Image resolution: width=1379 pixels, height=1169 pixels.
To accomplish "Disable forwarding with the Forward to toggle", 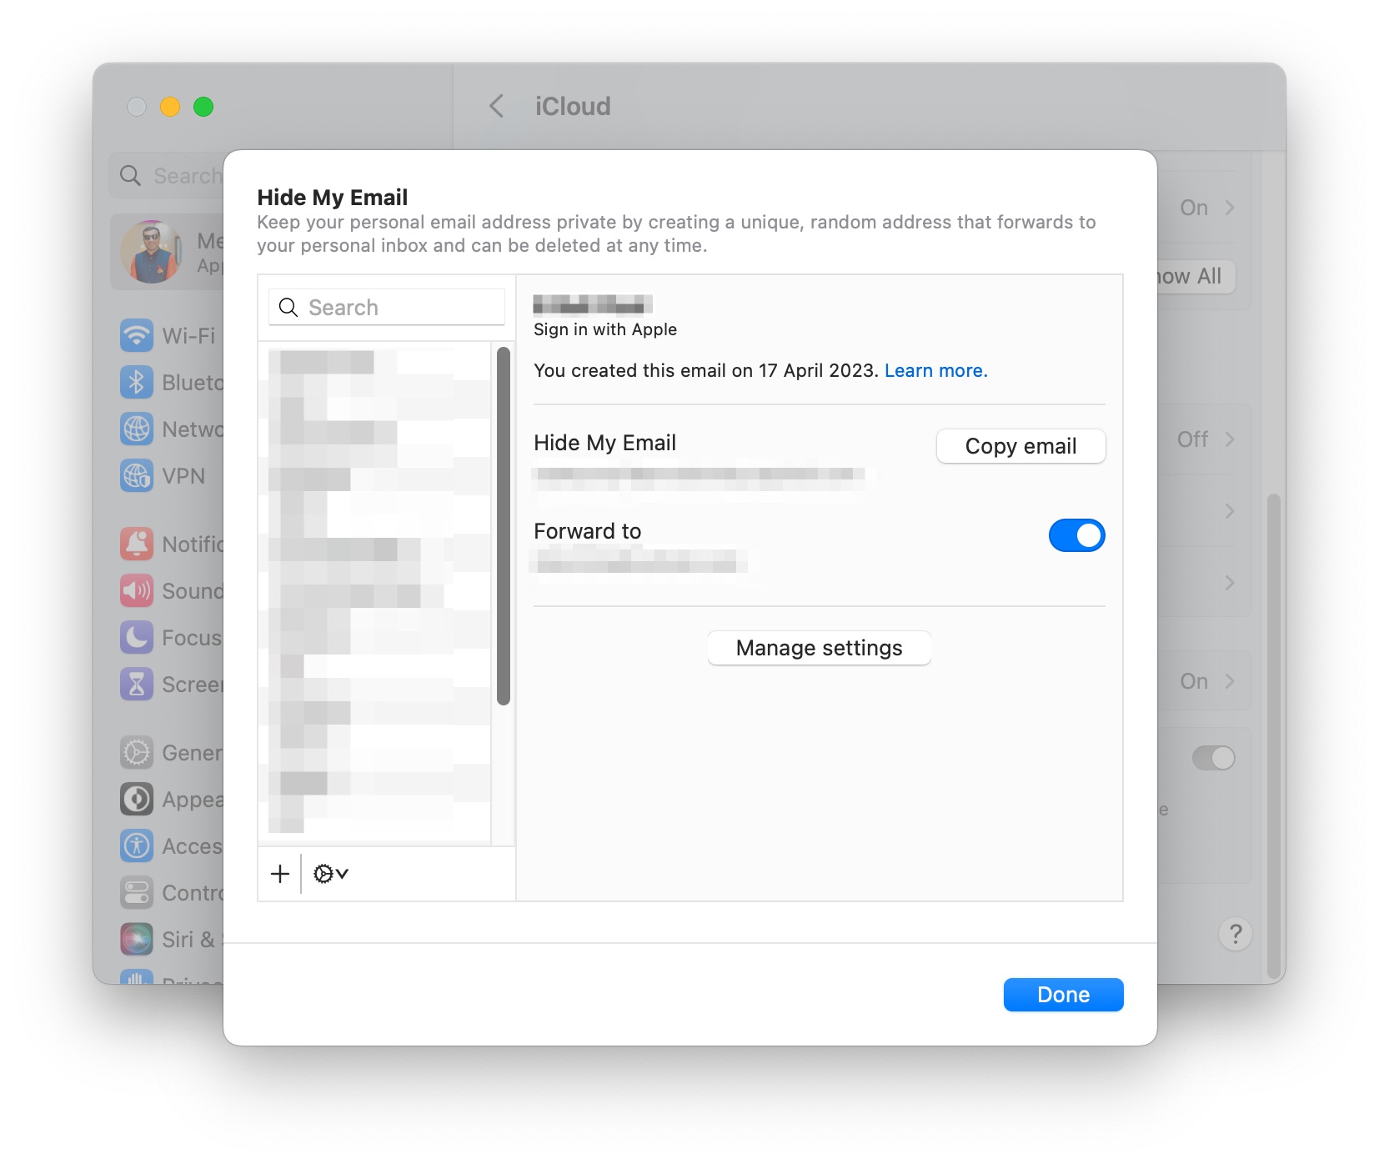I will point(1076,535).
